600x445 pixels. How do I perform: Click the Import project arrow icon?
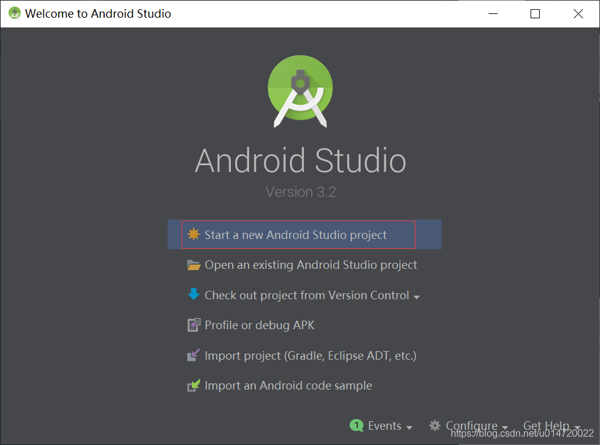(193, 355)
